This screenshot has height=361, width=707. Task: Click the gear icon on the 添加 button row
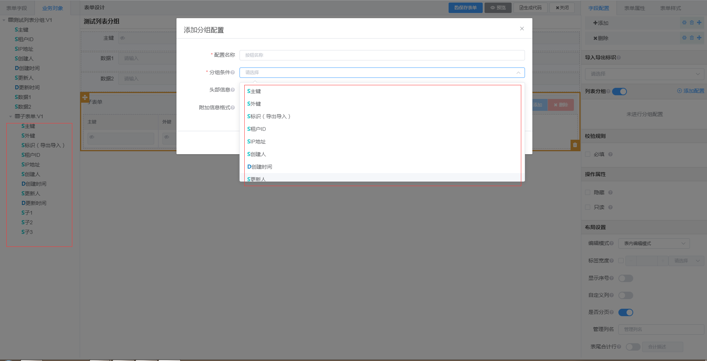(684, 23)
